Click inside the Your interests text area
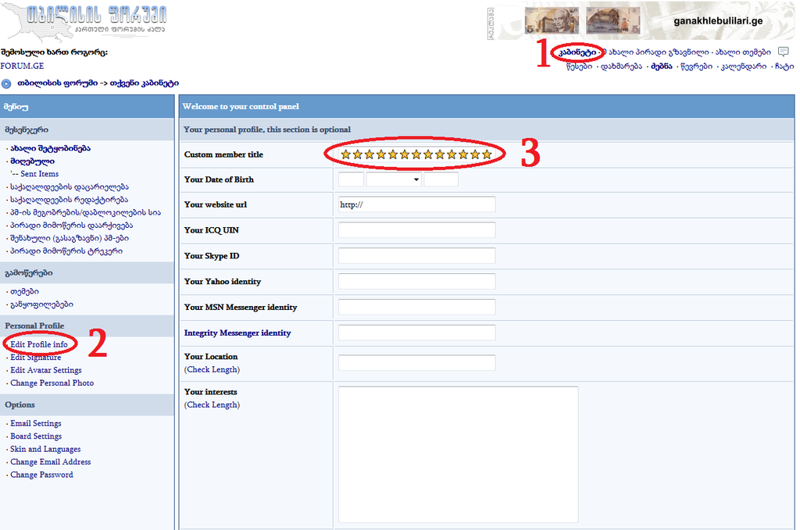800x530 pixels. click(x=458, y=454)
